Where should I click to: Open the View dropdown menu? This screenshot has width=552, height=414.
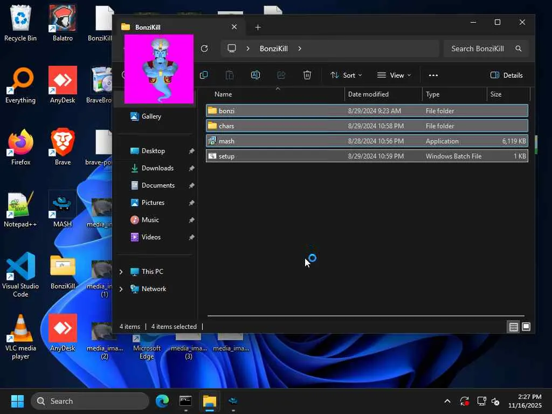click(394, 75)
